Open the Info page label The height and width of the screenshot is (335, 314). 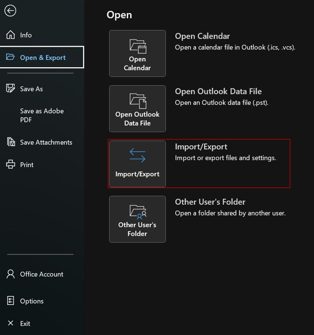pos(26,35)
